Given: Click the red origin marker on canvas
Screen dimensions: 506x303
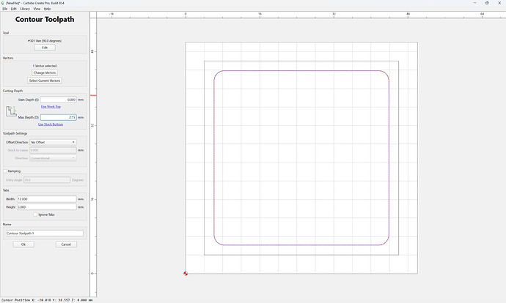Looking at the screenshot, I should (186, 274).
